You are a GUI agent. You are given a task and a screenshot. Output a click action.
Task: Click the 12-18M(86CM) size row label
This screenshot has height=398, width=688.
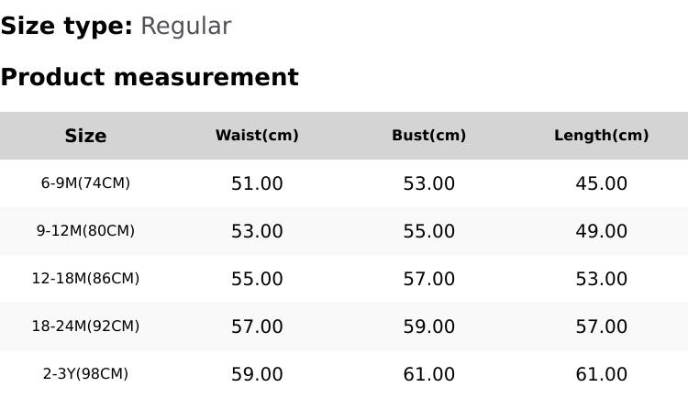tap(85, 279)
